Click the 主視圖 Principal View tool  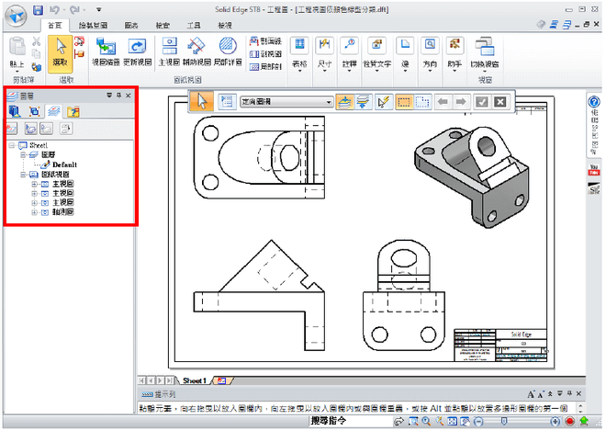(169, 51)
